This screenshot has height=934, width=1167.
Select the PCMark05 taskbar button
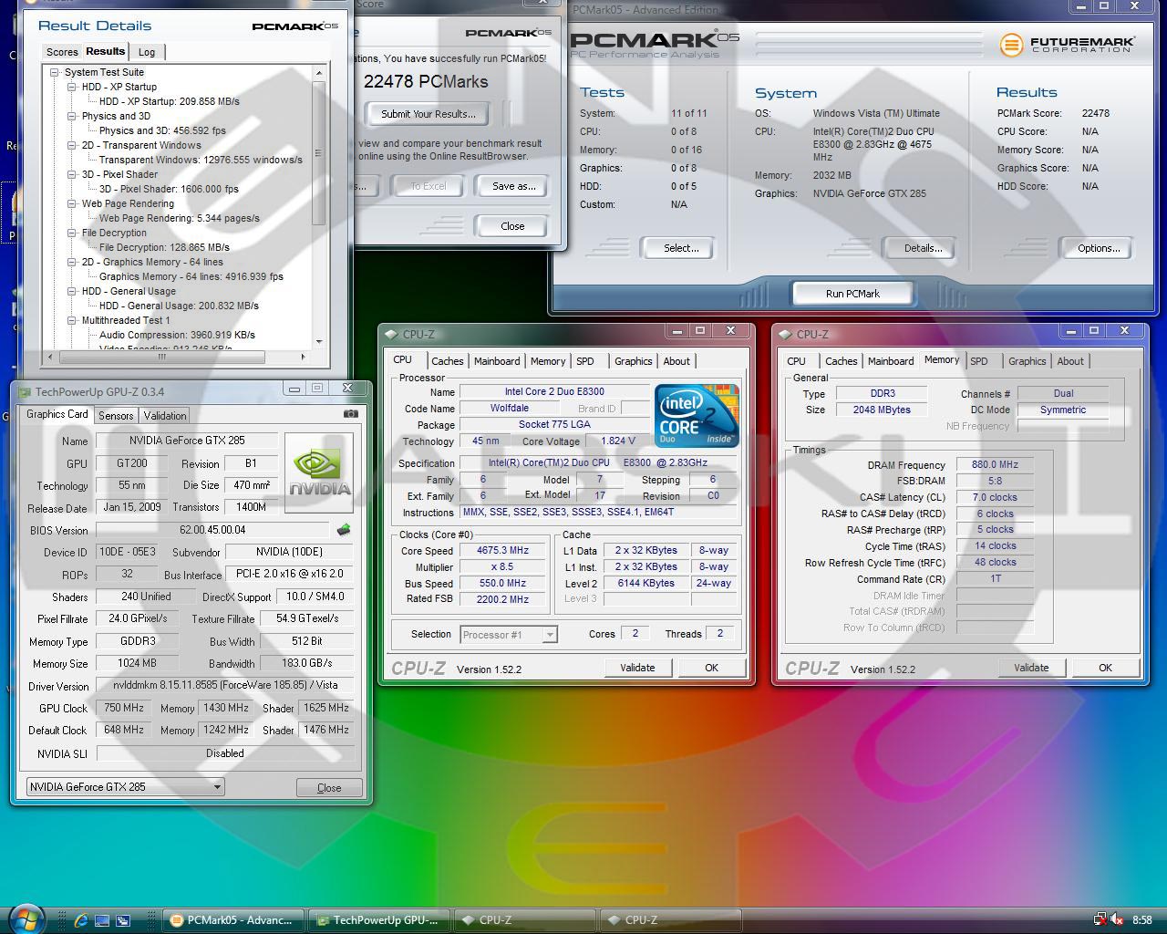233,920
